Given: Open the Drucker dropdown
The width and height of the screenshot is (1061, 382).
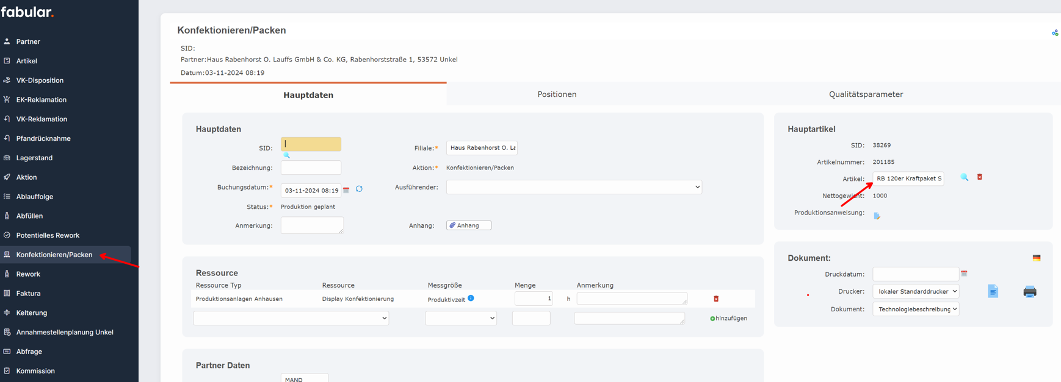Looking at the screenshot, I should pos(915,292).
